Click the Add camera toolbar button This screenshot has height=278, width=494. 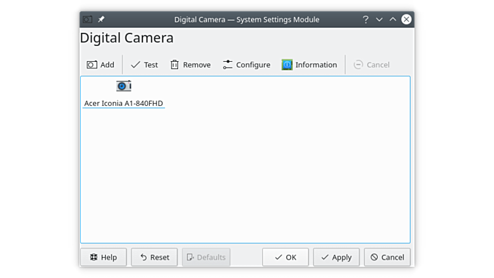[101, 64]
